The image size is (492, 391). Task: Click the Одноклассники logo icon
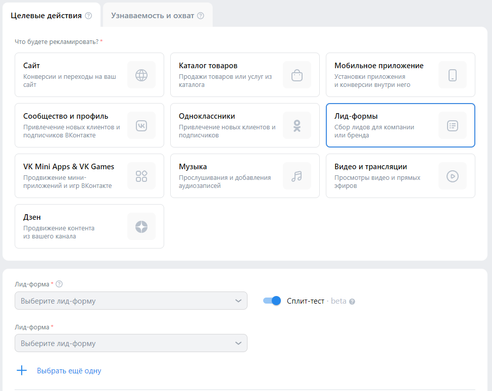pyautogui.click(x=297, y=126)
